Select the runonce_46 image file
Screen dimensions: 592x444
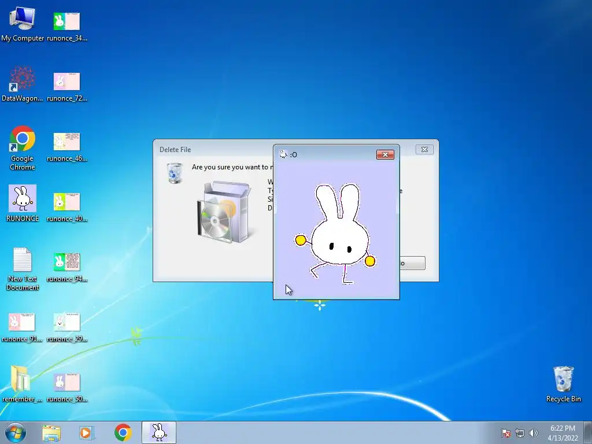(x=67, y=146)
